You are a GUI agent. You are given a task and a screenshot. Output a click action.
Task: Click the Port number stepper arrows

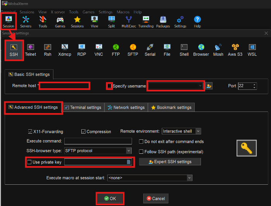pos(254,86)
